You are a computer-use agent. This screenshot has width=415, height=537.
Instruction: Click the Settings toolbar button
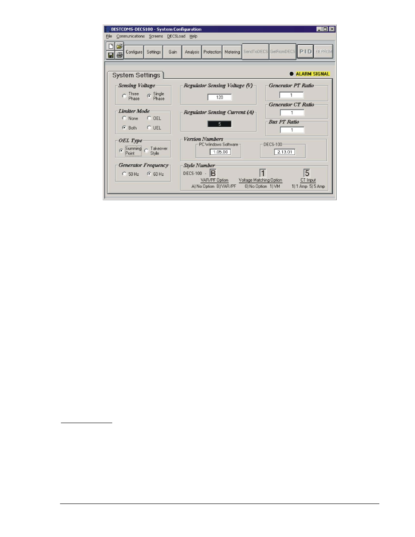click(x=154, y=52)
